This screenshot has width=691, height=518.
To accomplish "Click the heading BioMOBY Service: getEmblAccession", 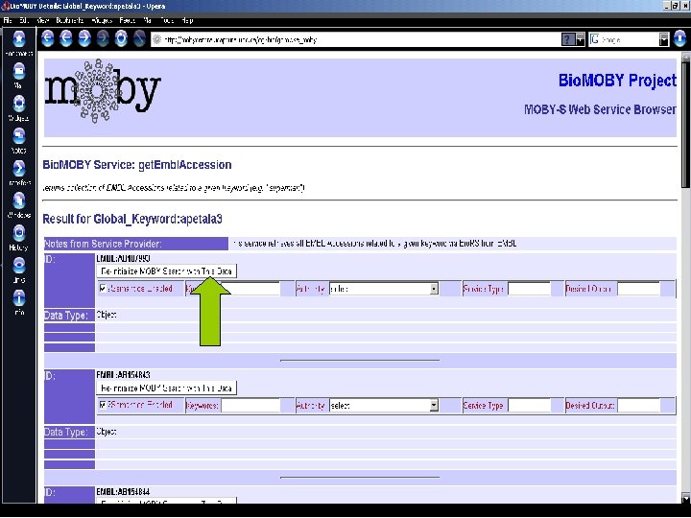I will tap(137, 165).
